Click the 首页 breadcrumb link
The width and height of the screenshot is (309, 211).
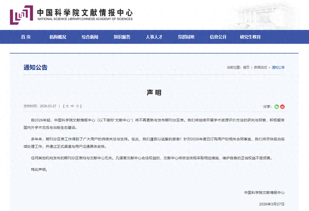(x=246, y=67)
